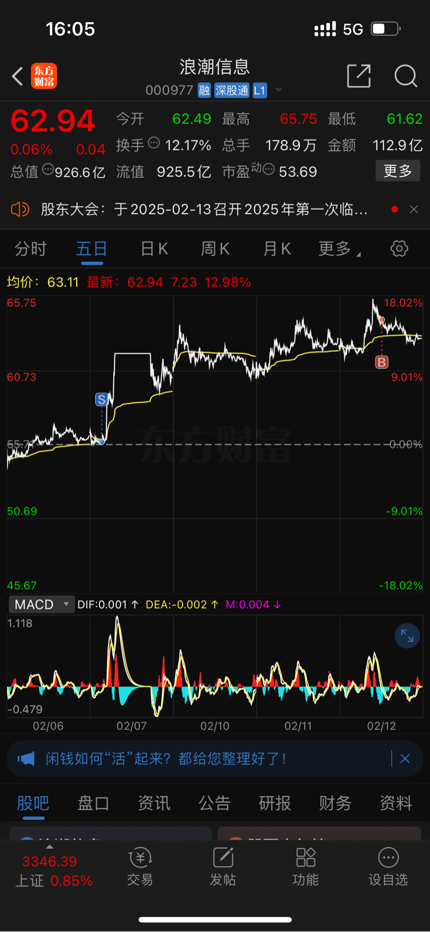This screenshot has height=932, width=430.
Task: Tap the megaphone icon in promo banner
Action: click(x=26, y=759)
